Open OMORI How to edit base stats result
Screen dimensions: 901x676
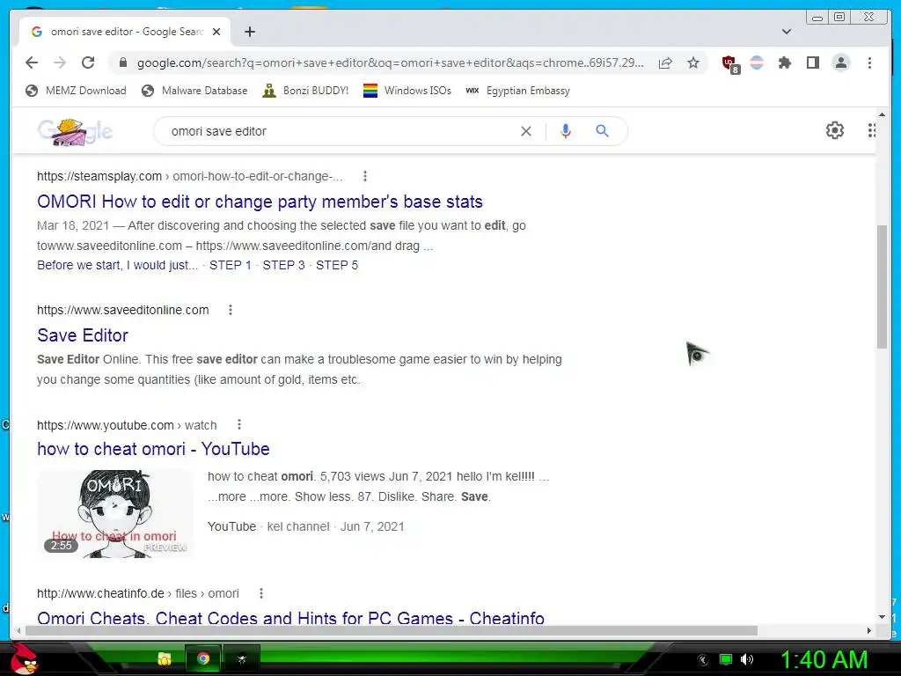point(260,202)
